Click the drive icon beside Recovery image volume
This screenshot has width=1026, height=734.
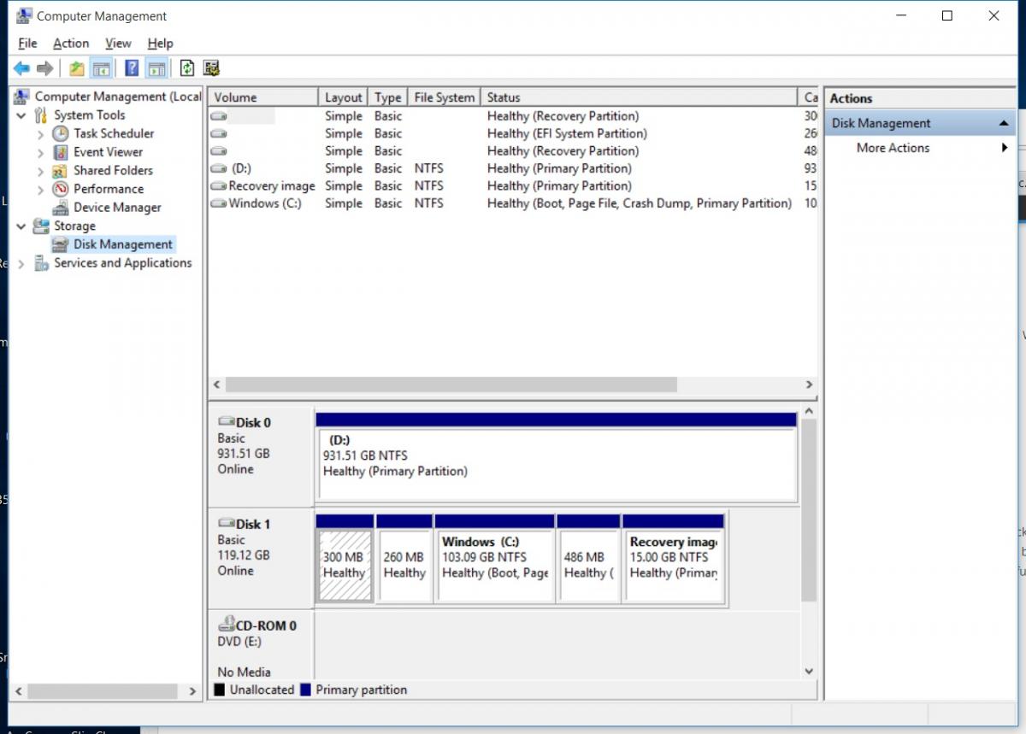pos(219,186)
